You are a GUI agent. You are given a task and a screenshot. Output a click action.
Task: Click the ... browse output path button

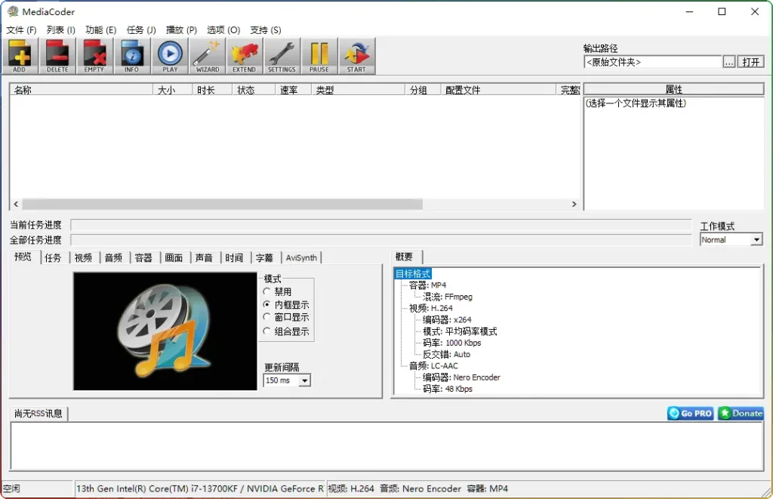pos(729,62)
